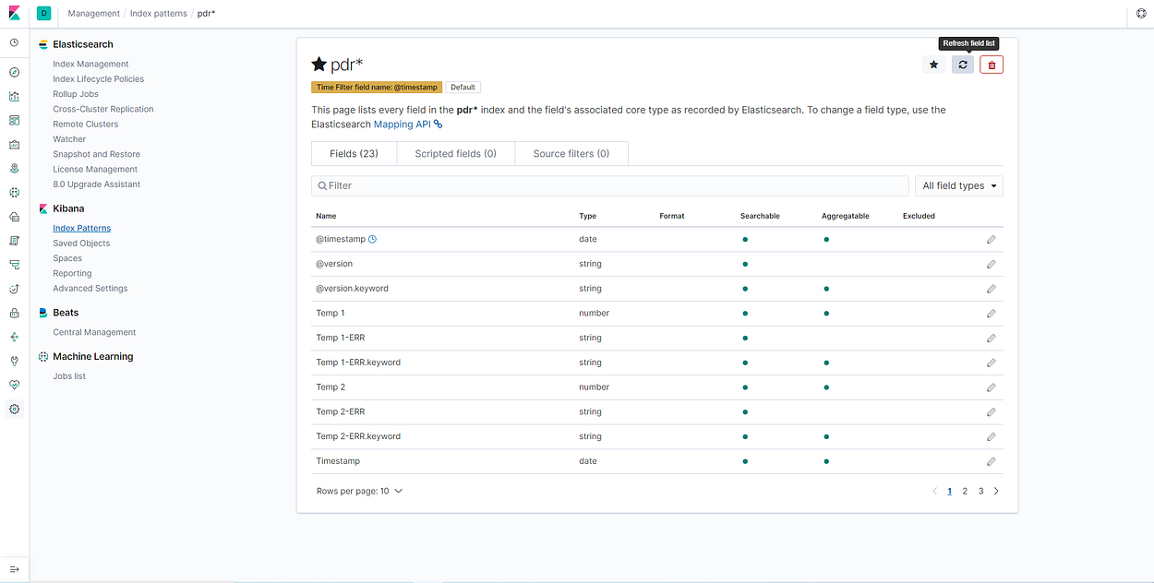Open the Canvas app in sidebar
Viewport: 1154px width, 583px height.
pos(14,144)
